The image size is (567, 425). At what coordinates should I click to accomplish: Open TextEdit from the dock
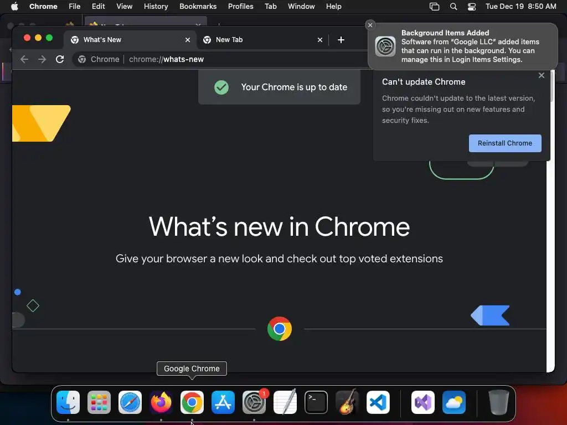pos(285,402)
